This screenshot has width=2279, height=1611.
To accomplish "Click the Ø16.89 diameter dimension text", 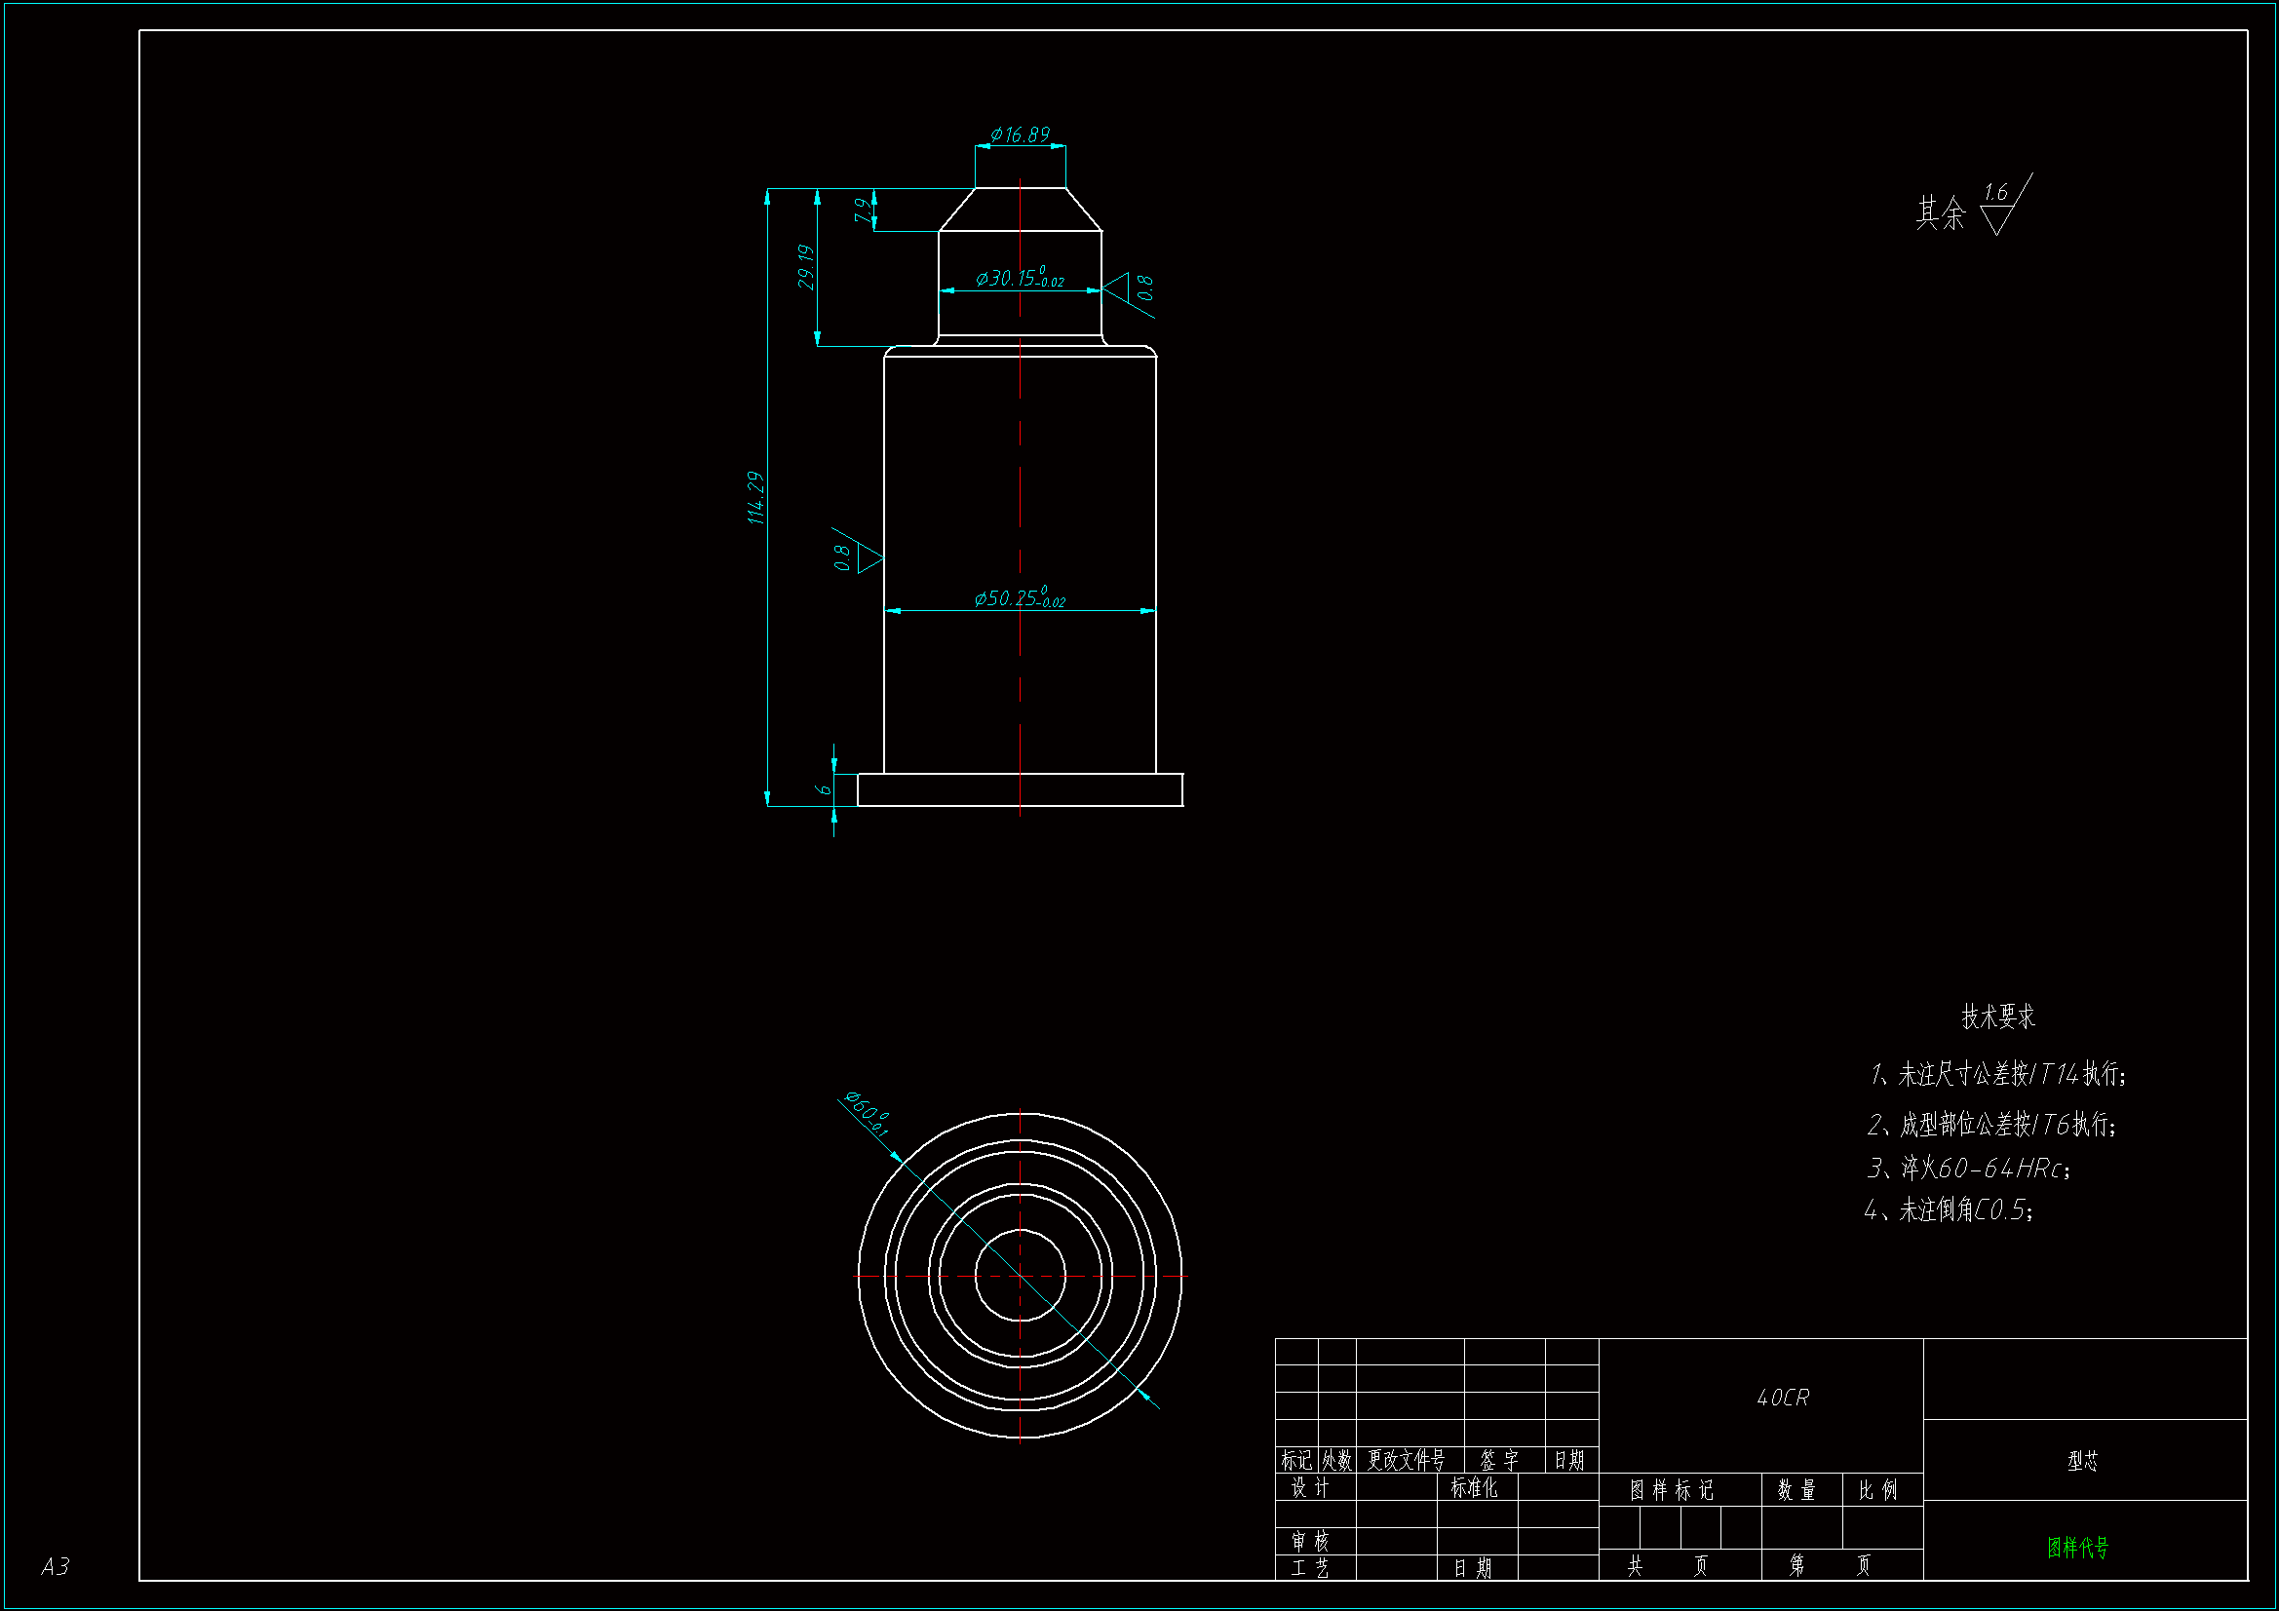I will (x=1020, y=135).
